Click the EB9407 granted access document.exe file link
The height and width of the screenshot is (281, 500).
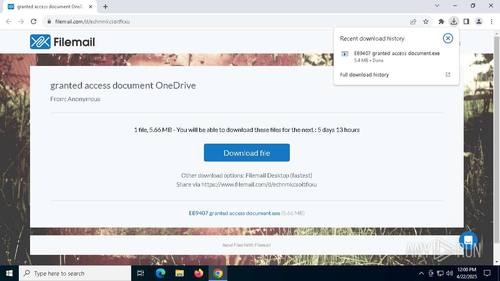234,213
